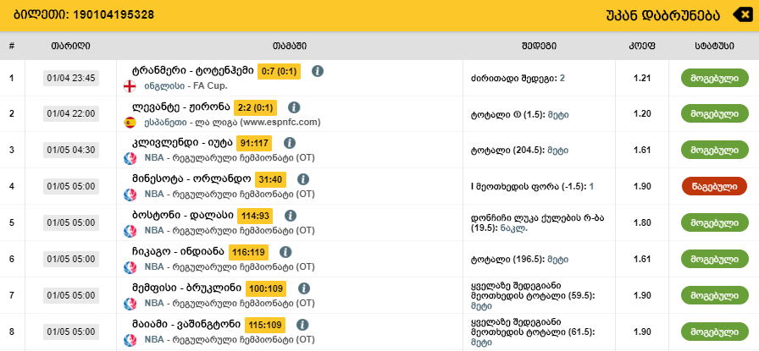
Task: Click the England flag icon
Action: coord(130,85)
